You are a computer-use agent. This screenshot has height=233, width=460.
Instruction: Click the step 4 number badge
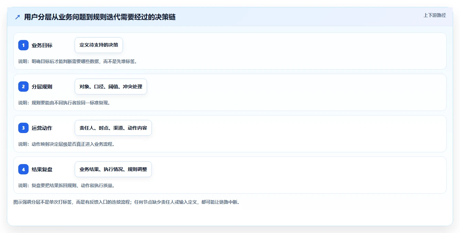point(23,169)
